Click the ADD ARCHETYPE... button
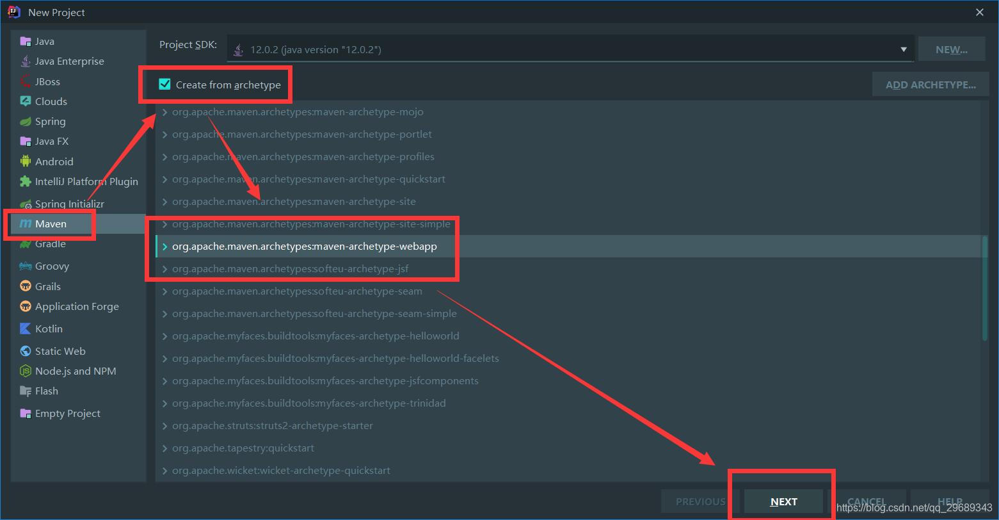 coord(931,85)
